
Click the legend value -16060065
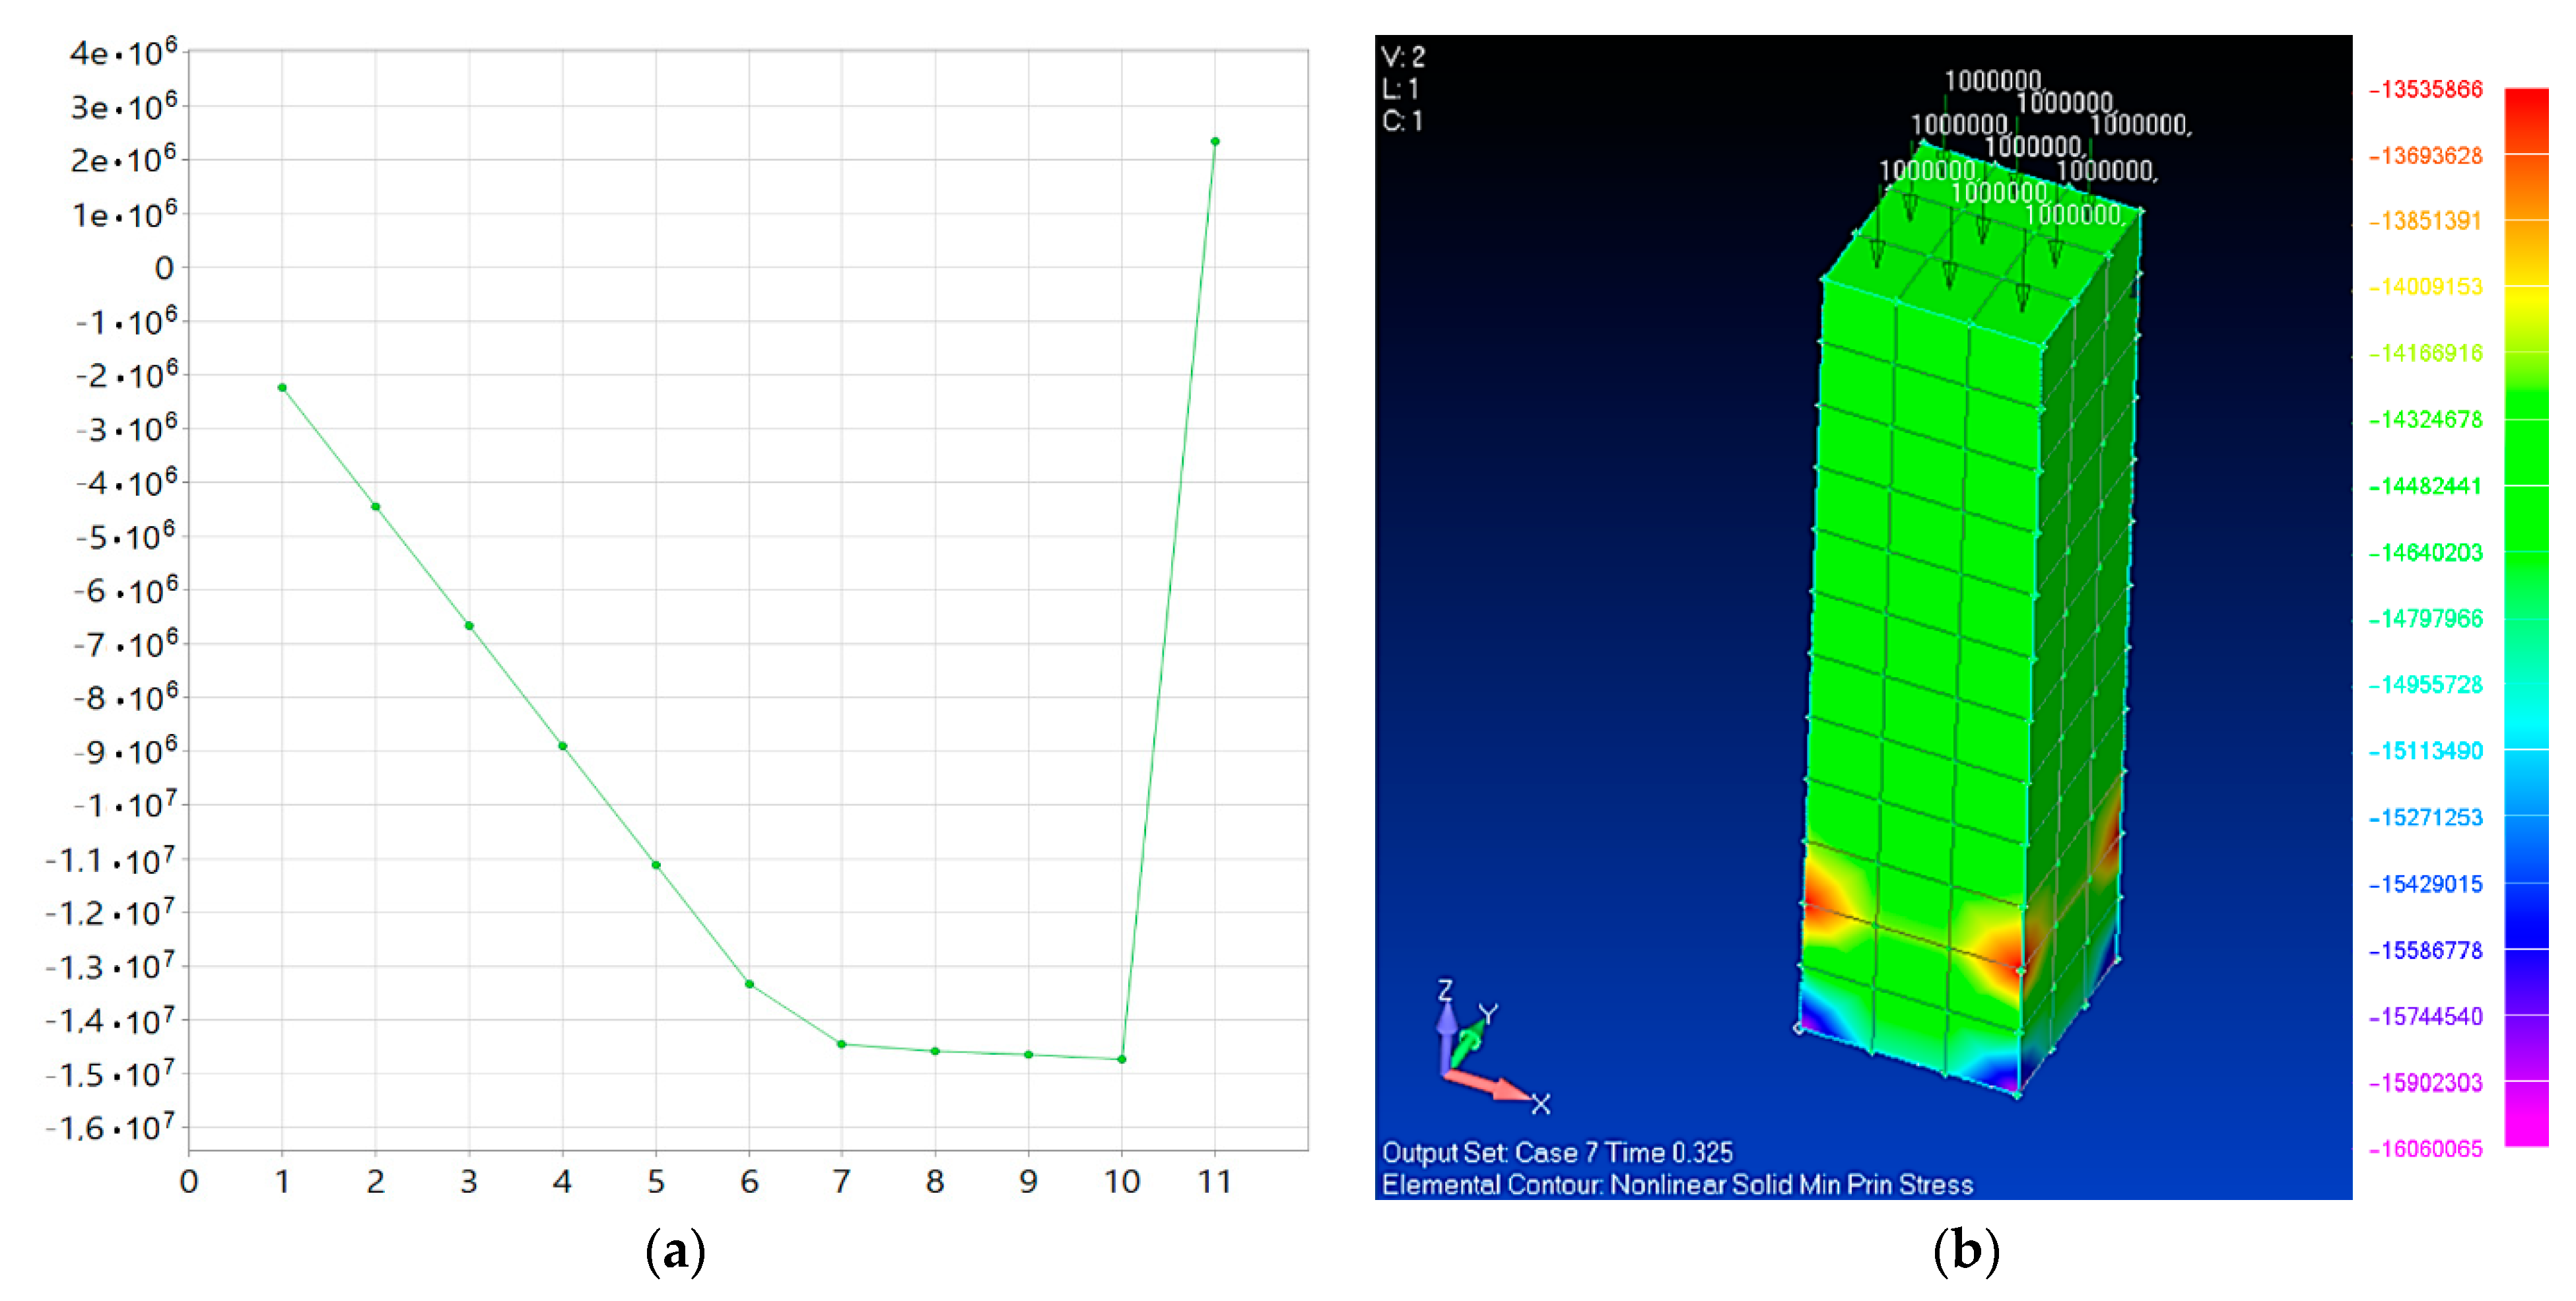(2425, 1148)
